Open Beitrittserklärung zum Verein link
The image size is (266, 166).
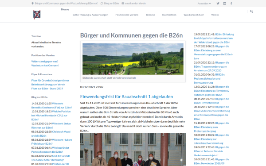pos(48,85)
